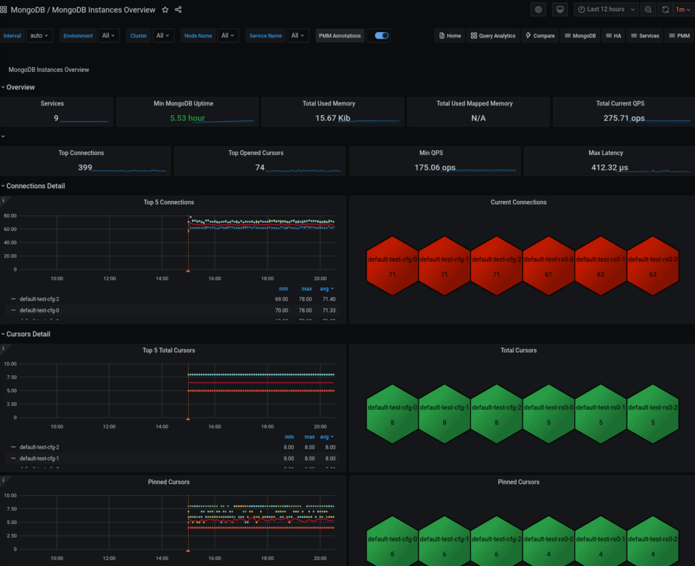Toggle PMM Annotations switch

click(x=381, y=35)
